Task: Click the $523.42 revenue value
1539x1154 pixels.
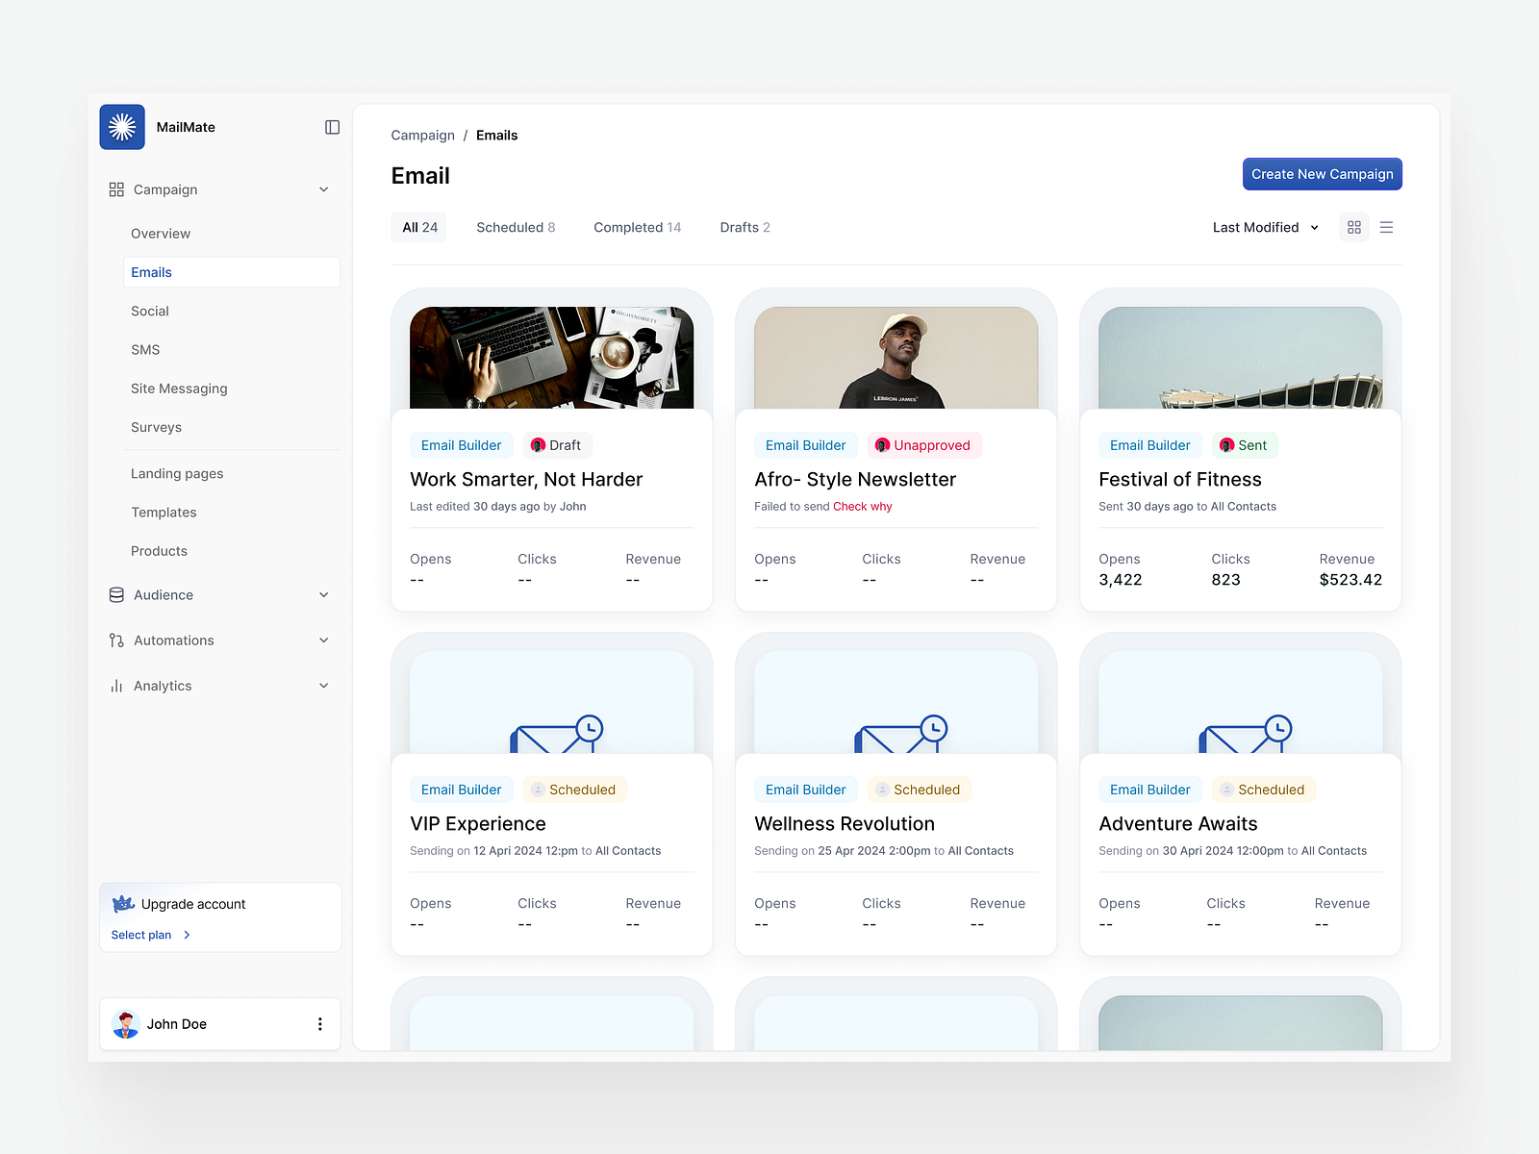Action: pyautogui.click(x=1350, y=580)
